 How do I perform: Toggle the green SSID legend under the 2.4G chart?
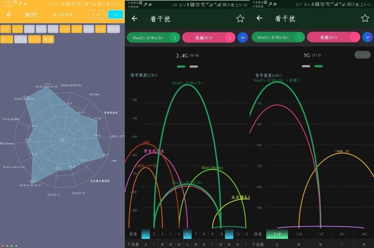coord(181,66)
